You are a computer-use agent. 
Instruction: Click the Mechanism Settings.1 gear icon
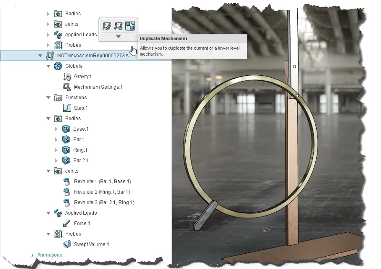click(x=67, y=87)
